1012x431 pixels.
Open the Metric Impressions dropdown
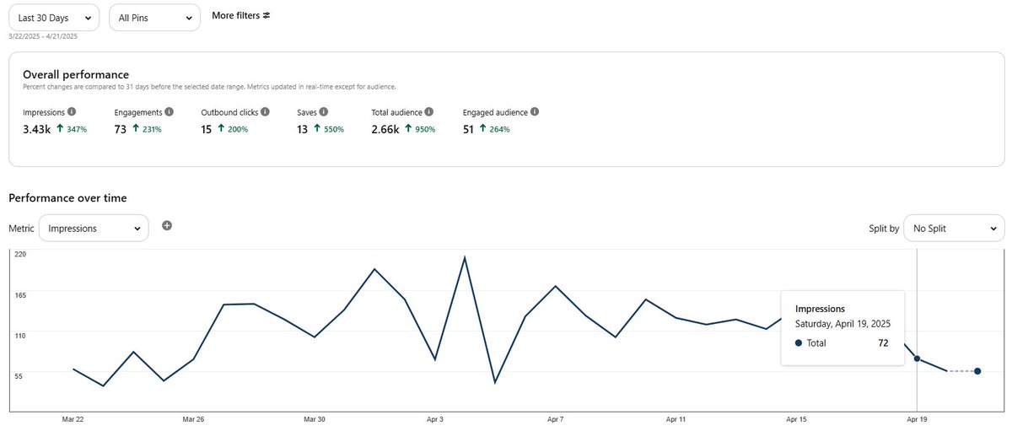94,228
